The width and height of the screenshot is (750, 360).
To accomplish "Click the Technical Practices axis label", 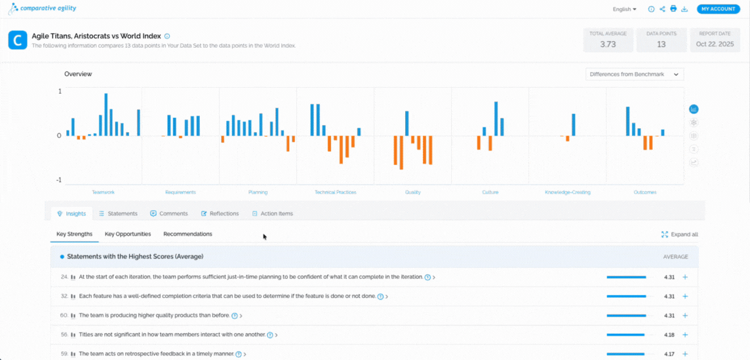I will (x=336, y=192).
